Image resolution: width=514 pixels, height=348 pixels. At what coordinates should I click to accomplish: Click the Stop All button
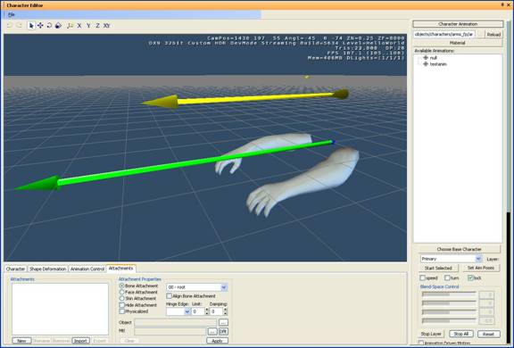pyautogui.click(x=460, y=334)
